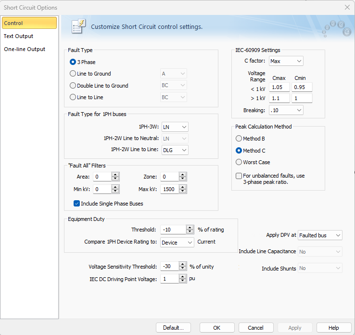Open the C factor dropdown
Screen dimensions: 355x335
pos(286,61)
